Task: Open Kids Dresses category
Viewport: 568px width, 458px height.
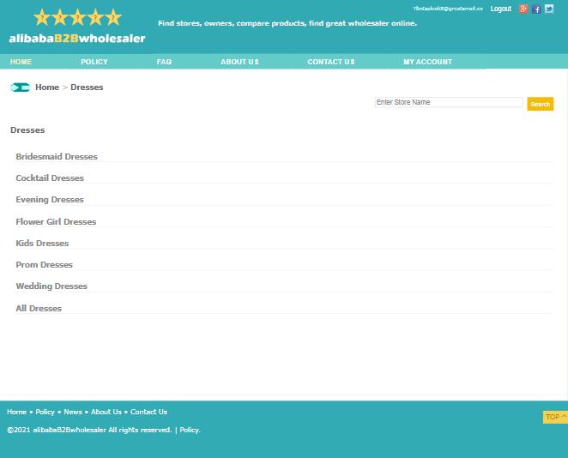Action: [42, 244]
